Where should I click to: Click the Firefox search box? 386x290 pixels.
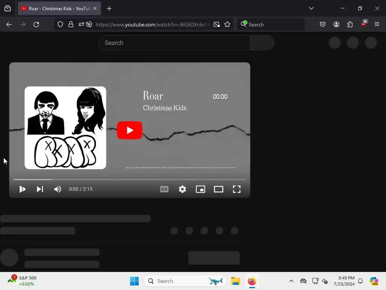(x=271, y=25)
